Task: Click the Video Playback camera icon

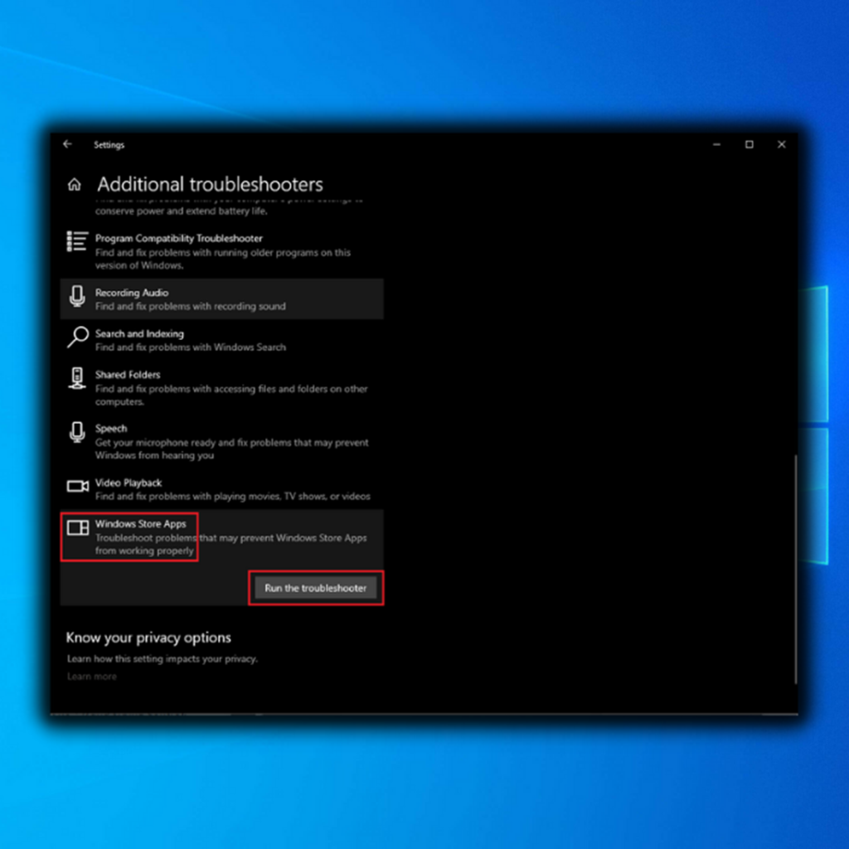Action: click(77, 486)
